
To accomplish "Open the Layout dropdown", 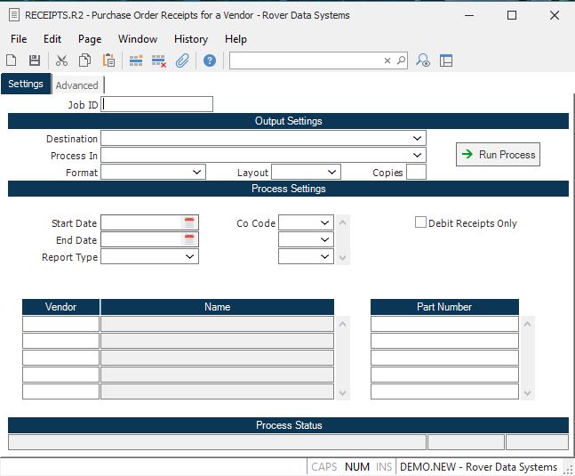I will [331, 173].
